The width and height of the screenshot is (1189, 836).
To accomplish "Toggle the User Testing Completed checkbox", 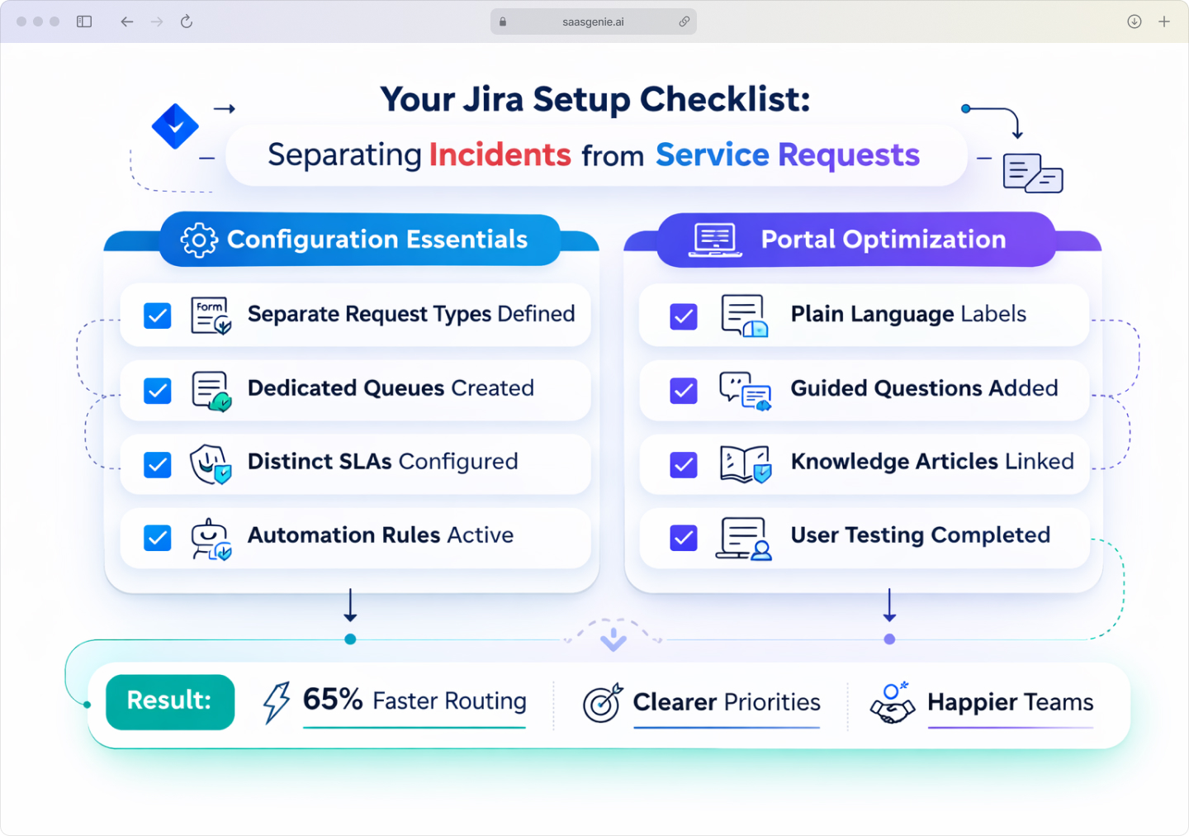I will point(683,537).
